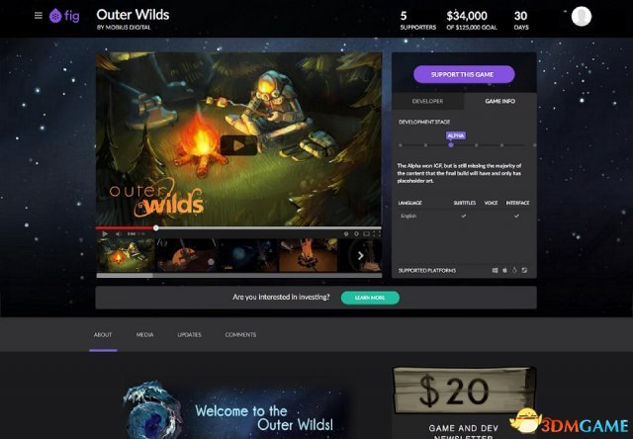
Task: Open the Media tab
Action: click(x=145, y=335)
